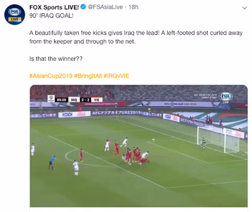Click the '90' IRAQ GOAL!' tweet text

[x=51, y=16]
